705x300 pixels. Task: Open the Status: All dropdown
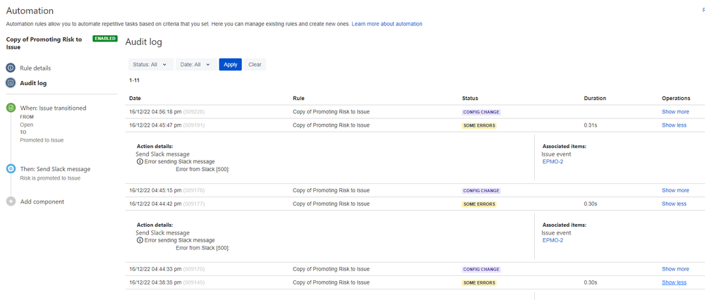pos(150,65)
